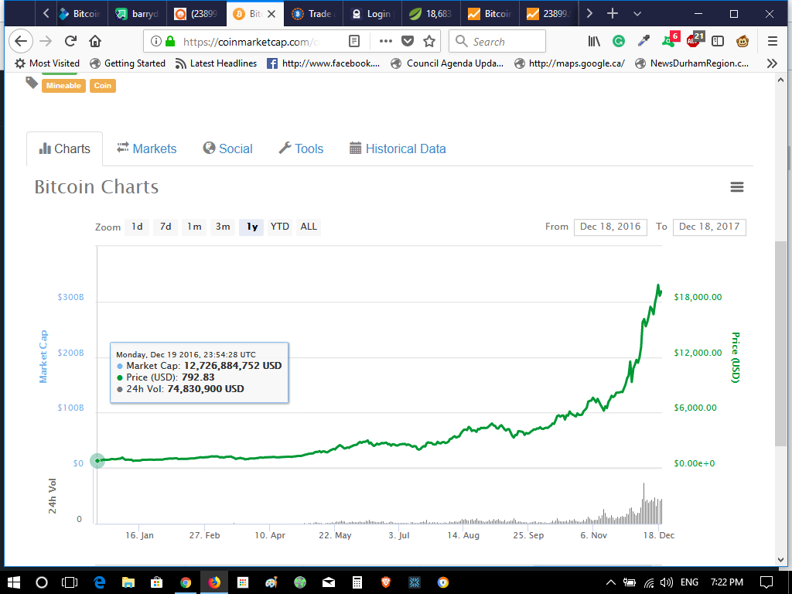Go back with the browser back arrow
The width and height of the screenshot is (792, 594).
point(21,42)
